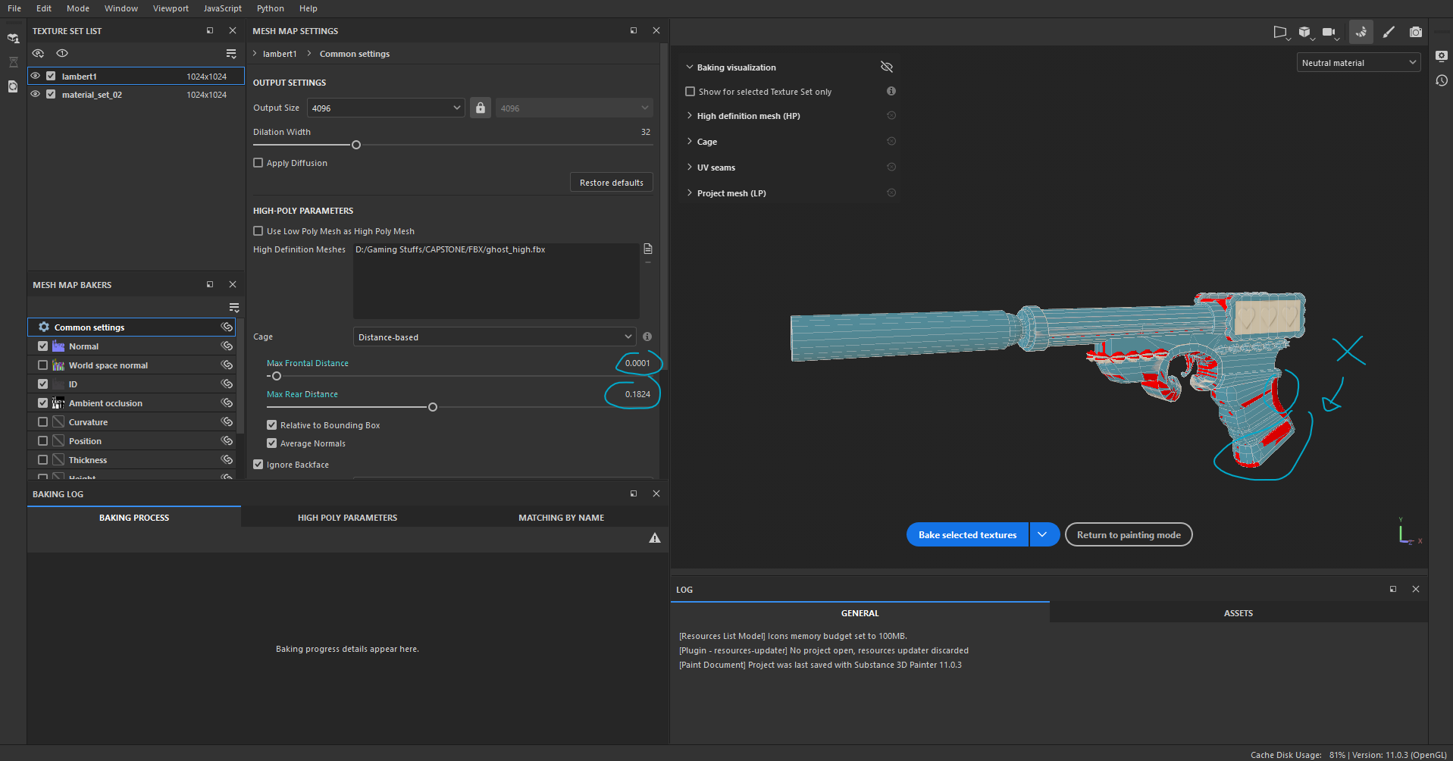Click the lock icon beside Output Size
Image resolution: width=1453 pixels, height=761 pixels.
click(x=480, y=108)
